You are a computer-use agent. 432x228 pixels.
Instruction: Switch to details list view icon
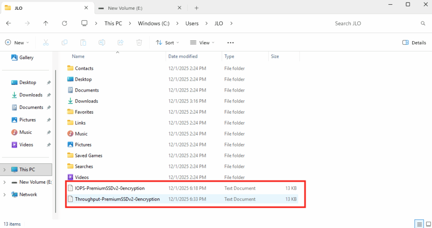pyautogui.click(x=419, y=224)
